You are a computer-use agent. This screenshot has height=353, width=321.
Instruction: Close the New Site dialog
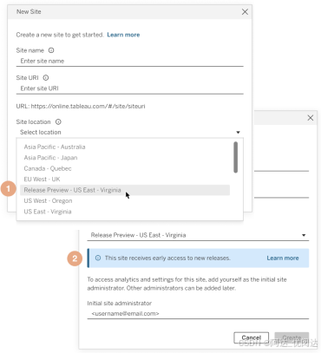click(x=245, y=12)
